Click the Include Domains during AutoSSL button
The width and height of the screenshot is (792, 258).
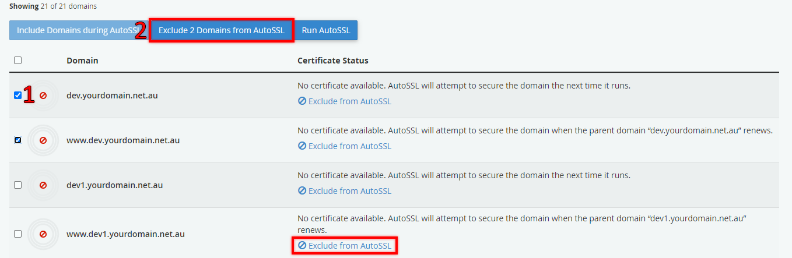tap(75, 30)
